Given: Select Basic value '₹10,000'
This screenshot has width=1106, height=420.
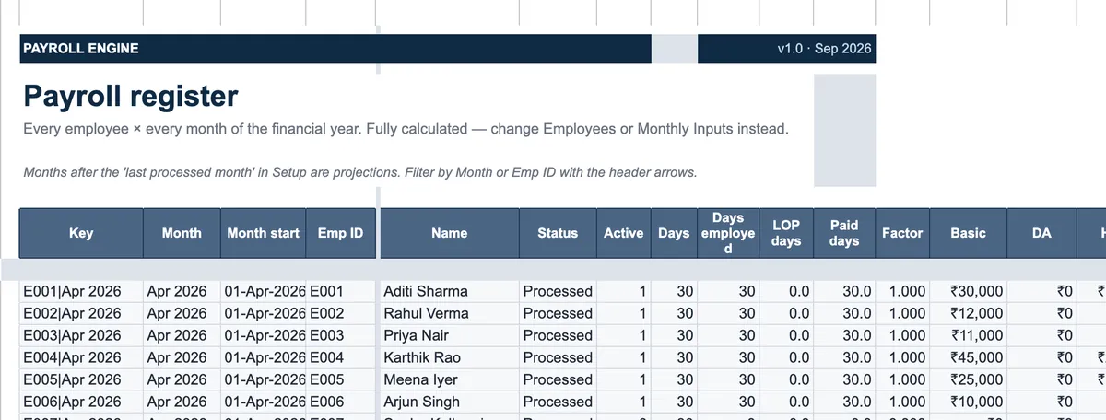Looking at the screenshot, I should pyautogui.click(x=969, y=402).
